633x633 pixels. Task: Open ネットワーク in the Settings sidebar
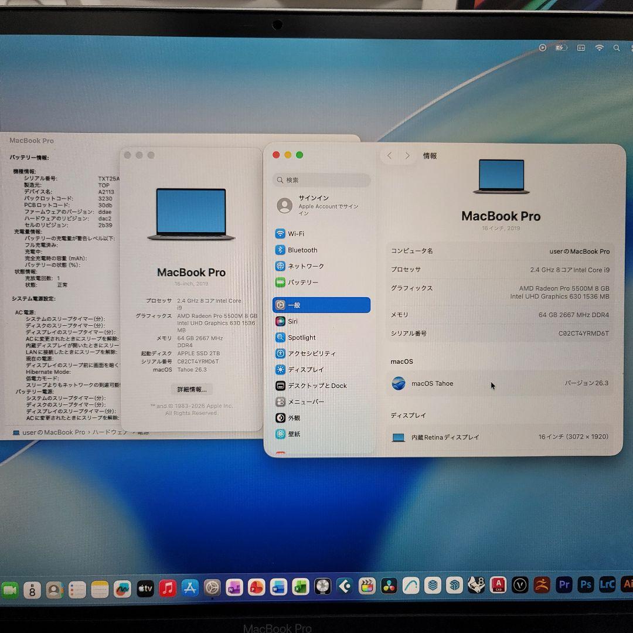[322, 266]
